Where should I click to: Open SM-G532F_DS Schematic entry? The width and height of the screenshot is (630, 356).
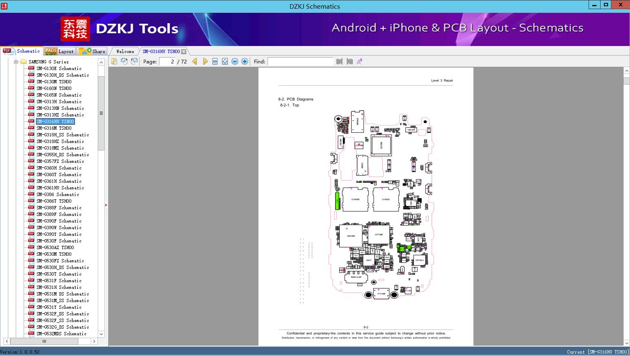coord(63,314)
